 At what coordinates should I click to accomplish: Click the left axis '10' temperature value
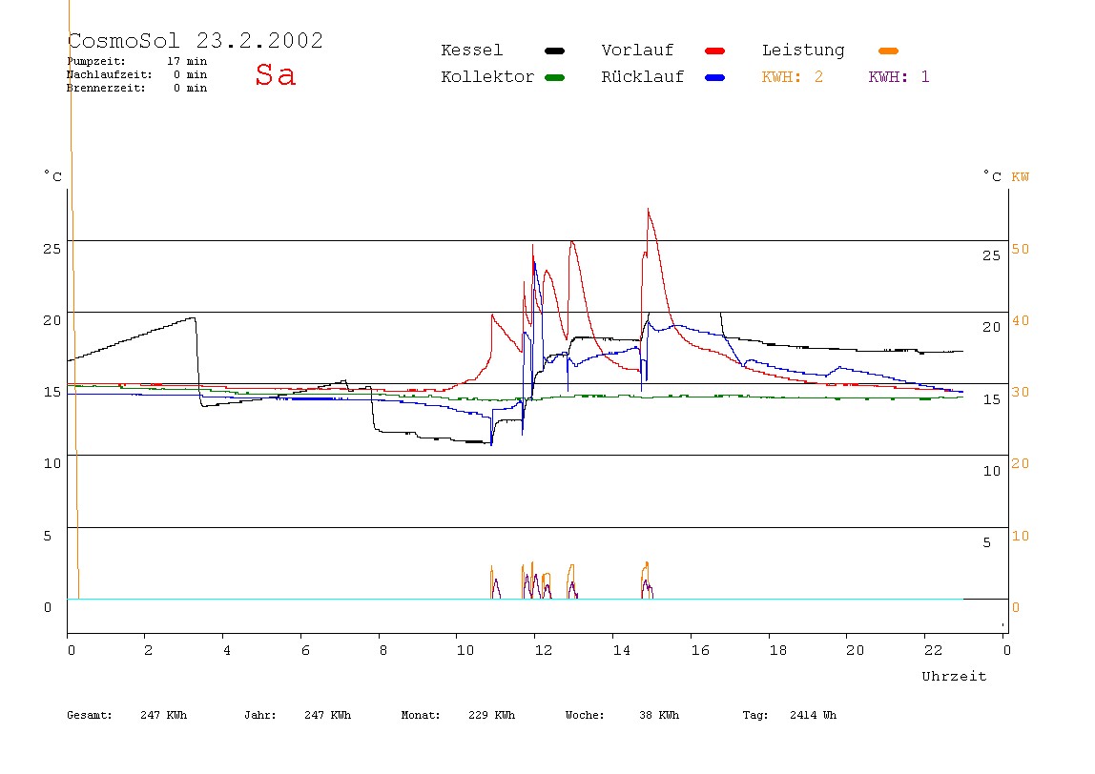[x=52, y=463]
